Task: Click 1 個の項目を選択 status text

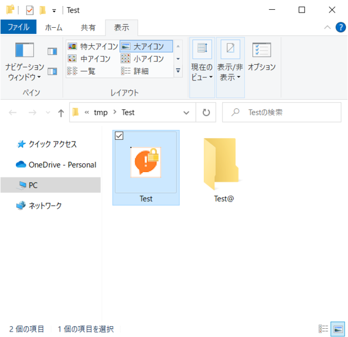Action: (x=86, y=329)
